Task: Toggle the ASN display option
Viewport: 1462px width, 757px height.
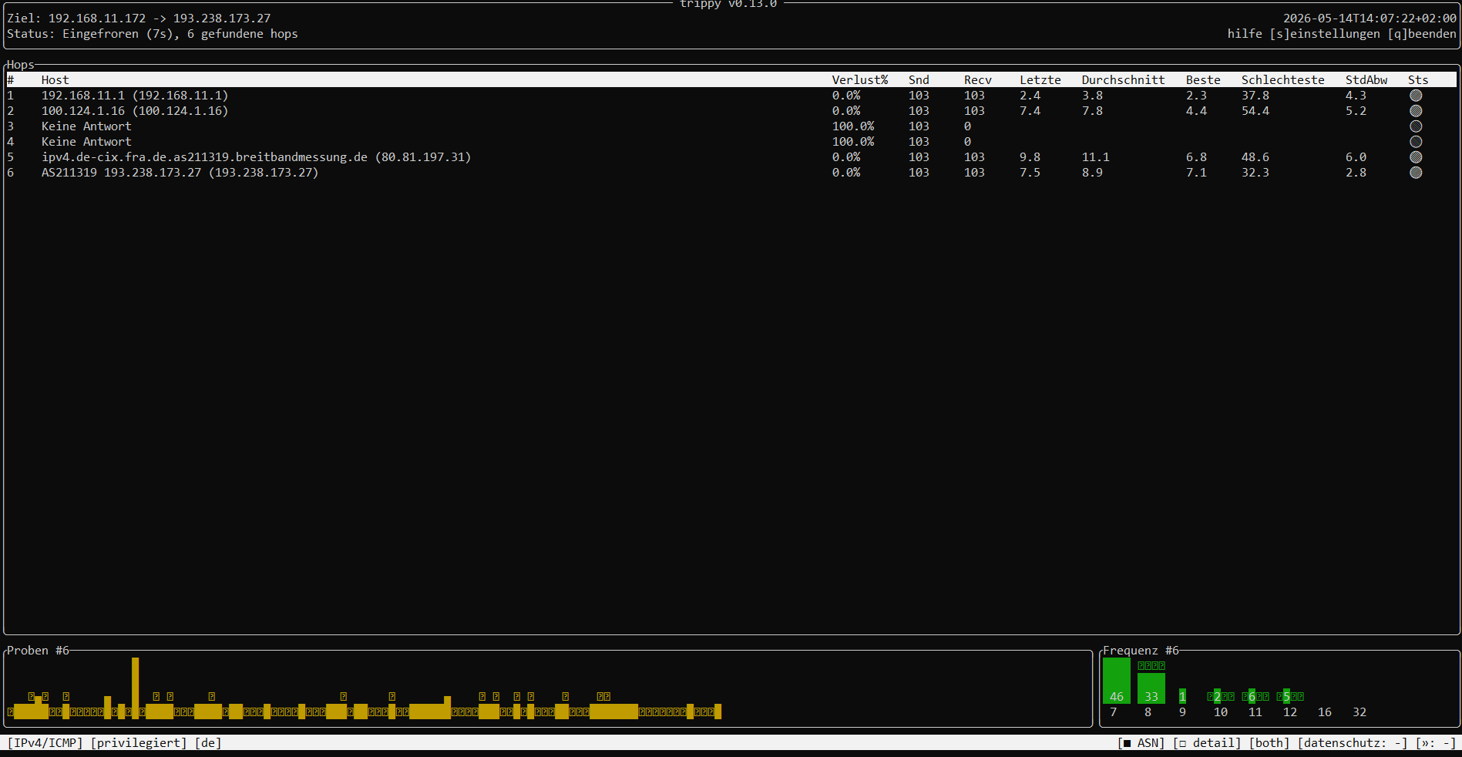Action: 1141,743
